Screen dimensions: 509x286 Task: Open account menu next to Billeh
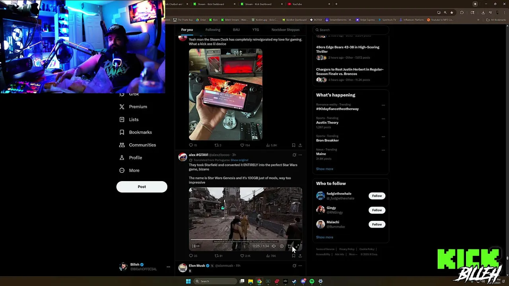[168, 267]
